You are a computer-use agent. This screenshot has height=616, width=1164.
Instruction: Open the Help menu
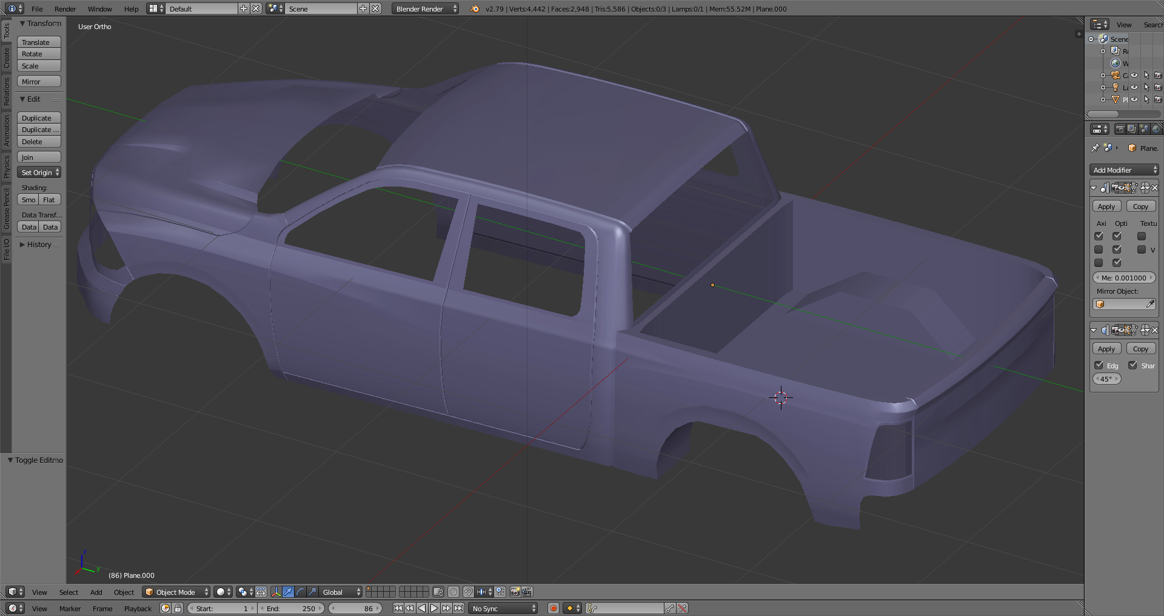(x=131, y=8)
